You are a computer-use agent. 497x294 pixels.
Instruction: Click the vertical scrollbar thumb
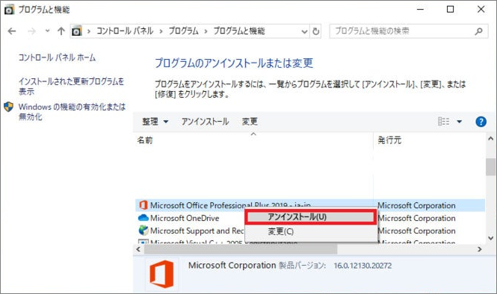pyautogui.click(x=491, y=167)
